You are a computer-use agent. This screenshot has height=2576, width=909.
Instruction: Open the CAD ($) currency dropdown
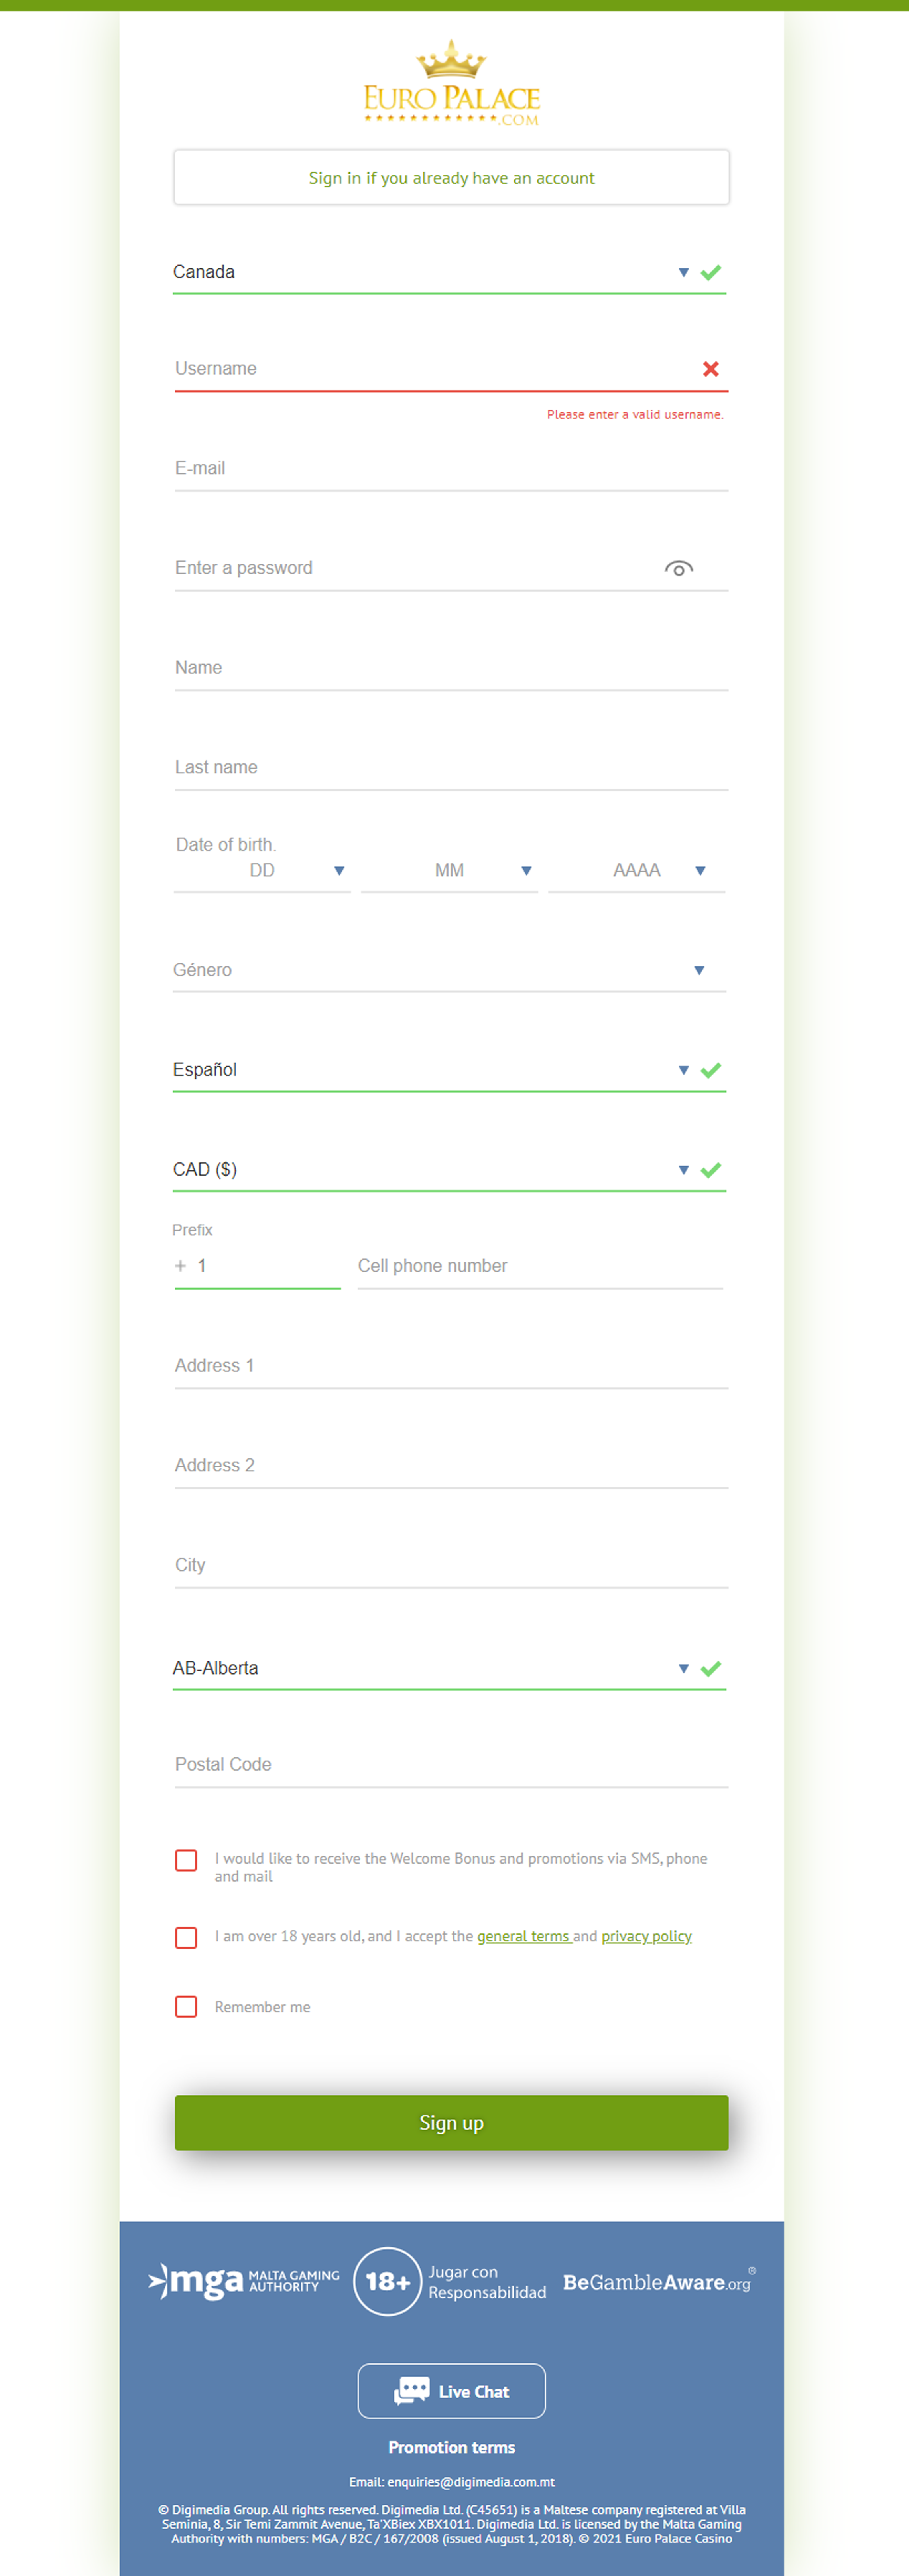pos(449,1169)
